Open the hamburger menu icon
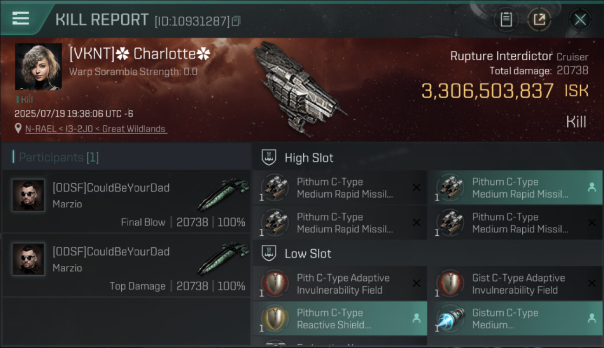 point(21,19)
